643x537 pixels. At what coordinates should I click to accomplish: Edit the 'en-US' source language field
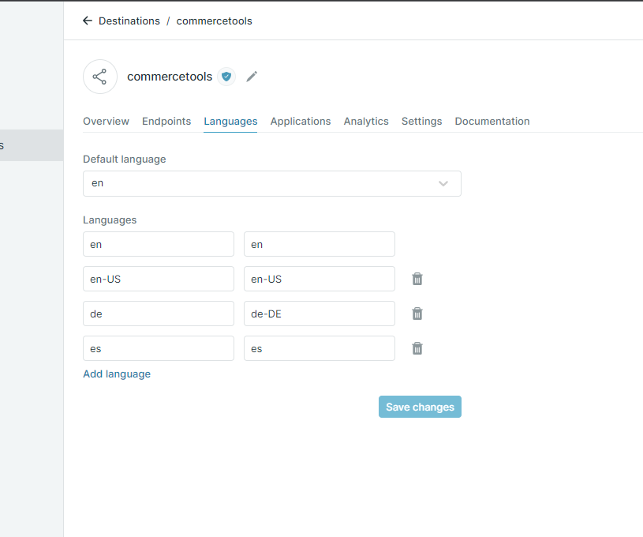[159, 279]
